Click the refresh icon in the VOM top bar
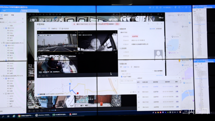The width and height of the screenshot is (215, 121). point(150,8)
